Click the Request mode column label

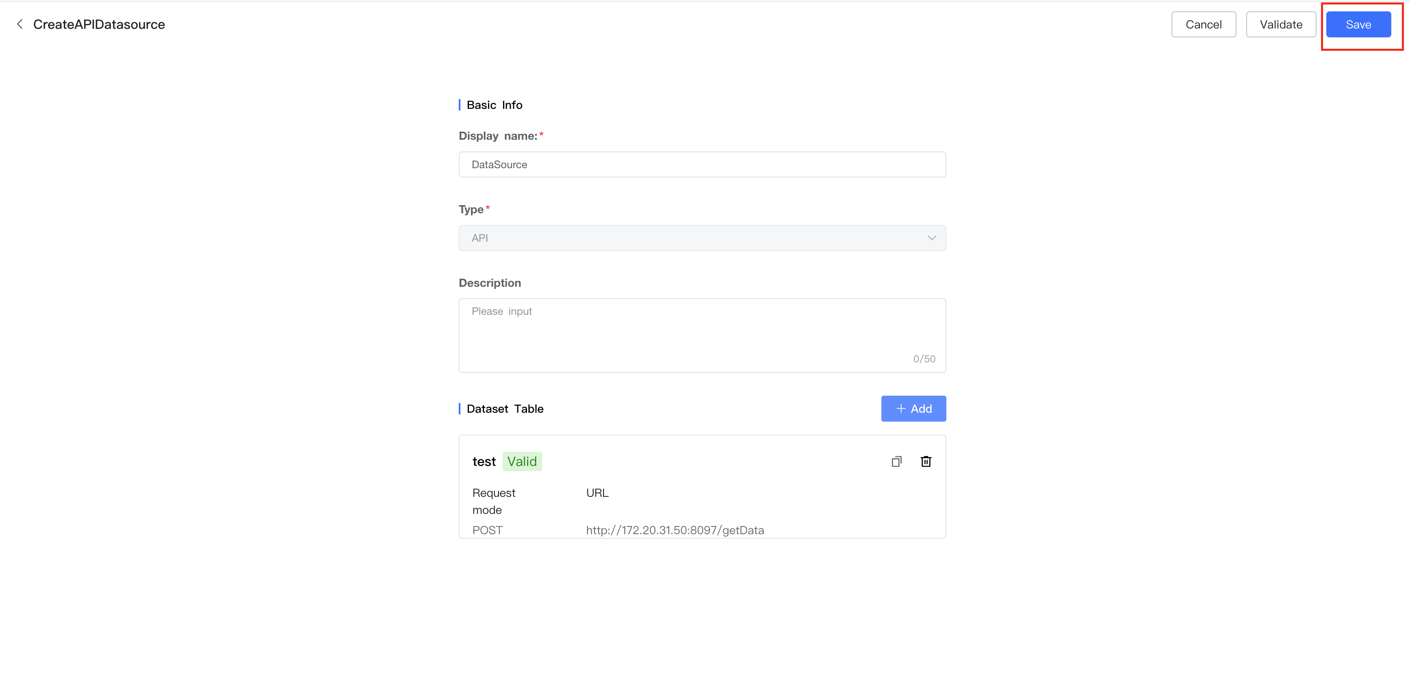493,501
